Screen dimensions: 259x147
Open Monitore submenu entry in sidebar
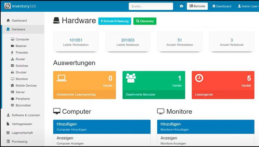[x=22, y=79]
